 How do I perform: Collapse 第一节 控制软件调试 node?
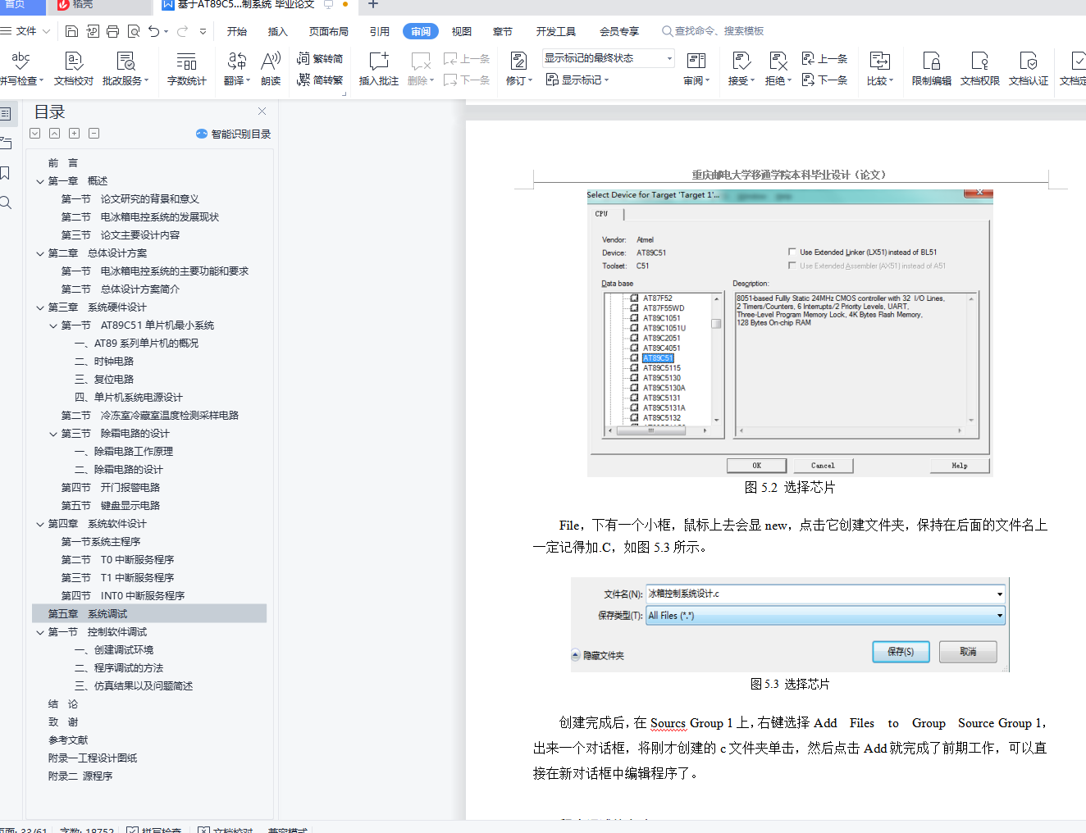pyautogui.click(x=40, y=632)
